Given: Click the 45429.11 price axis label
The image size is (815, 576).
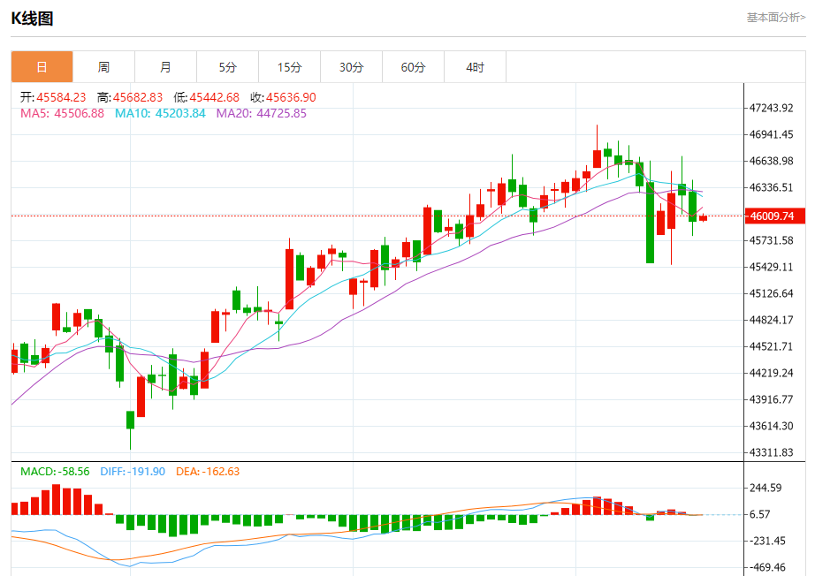Looking at the screenshot, I should [772, 267].
